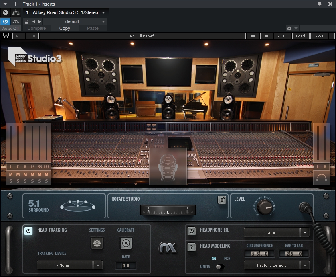Expand the Tracking Device dropdown
This screenshot has width=336, height=277.
coord(98,265)
